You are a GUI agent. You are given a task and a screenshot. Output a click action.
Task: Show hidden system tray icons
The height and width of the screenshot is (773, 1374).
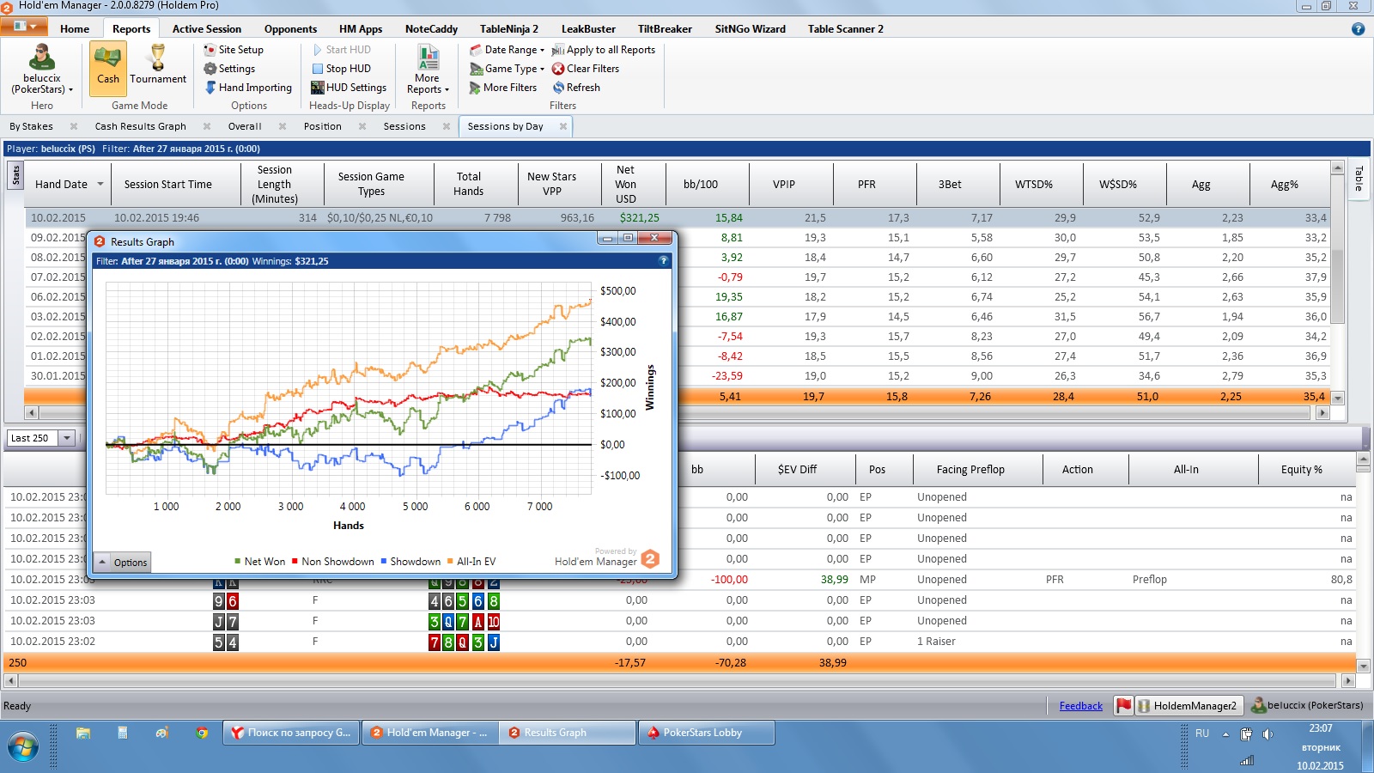point(1225,734)
